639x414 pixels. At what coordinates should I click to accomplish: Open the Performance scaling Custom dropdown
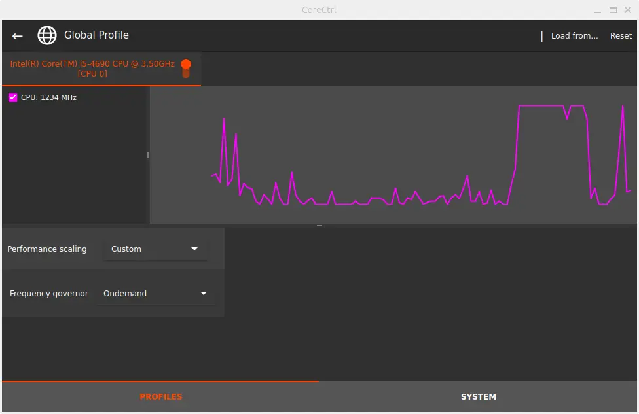155,249
